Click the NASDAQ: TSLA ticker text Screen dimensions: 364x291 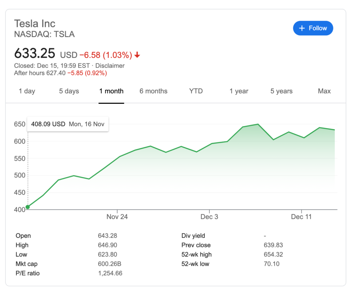(44, 34)
